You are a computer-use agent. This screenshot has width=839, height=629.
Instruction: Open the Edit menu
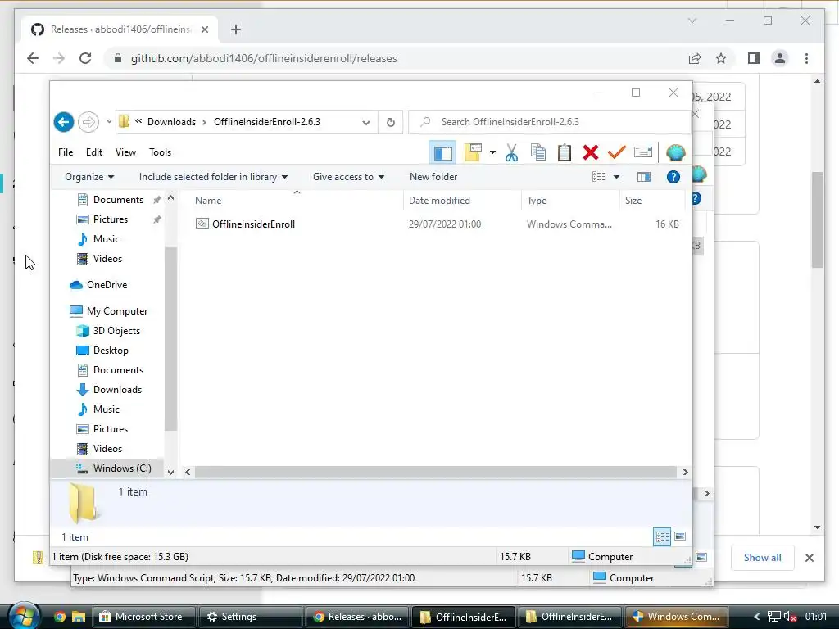tap(94, 152)
